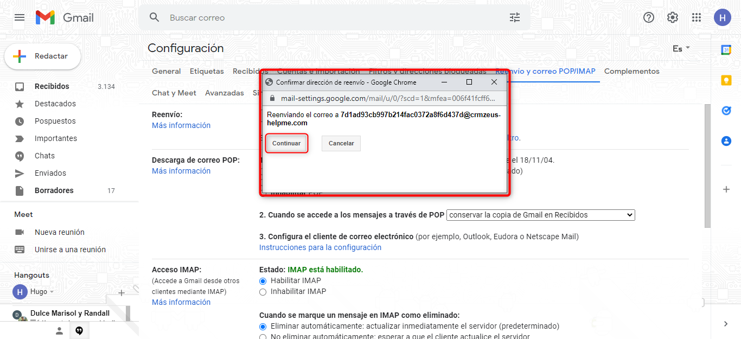
Task: Switch to the General settings tab
Action: click(166, 72)
